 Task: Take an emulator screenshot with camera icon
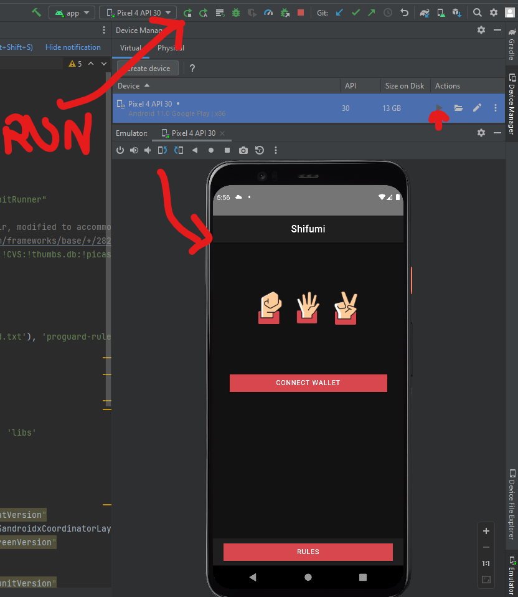pyautogui.click(x=243, y=150)
